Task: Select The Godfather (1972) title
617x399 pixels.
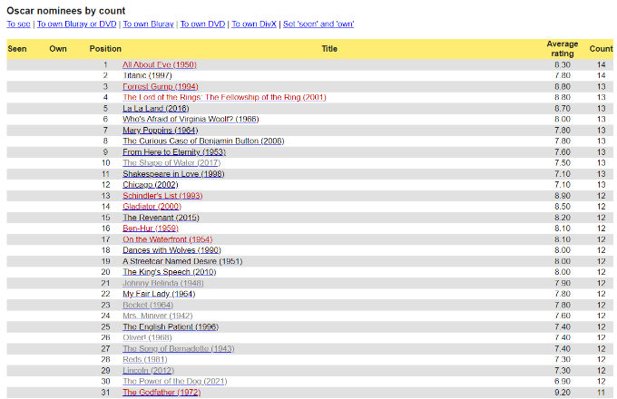Action: [162, 392]
